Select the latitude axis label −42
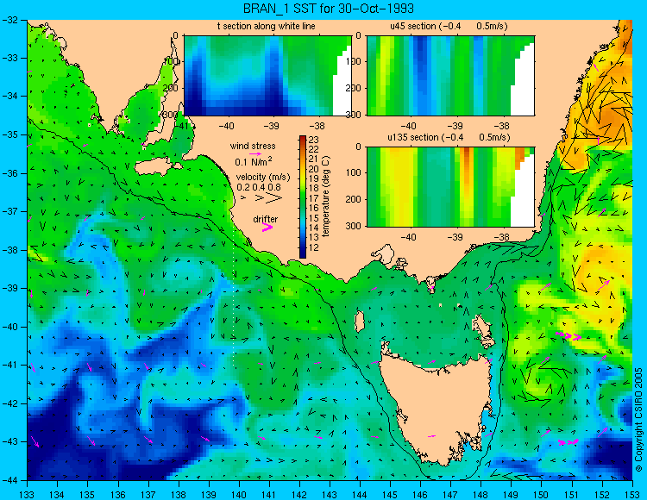Image resolution: width=647 pixels, height=500 pixels. [x=9, y=403]
